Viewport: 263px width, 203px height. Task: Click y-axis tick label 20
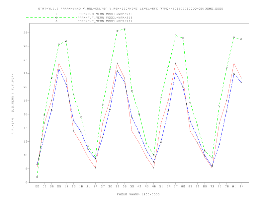click(x=26, y=87)
